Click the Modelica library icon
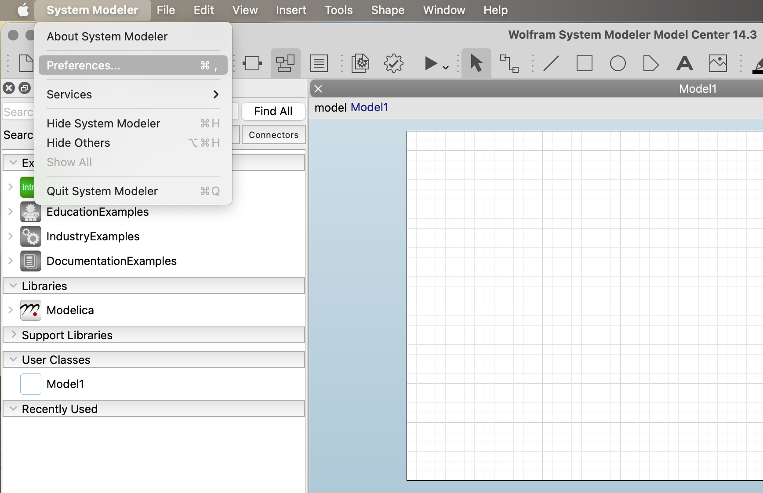This screenshot has width=763, height=493. (31, 310)
